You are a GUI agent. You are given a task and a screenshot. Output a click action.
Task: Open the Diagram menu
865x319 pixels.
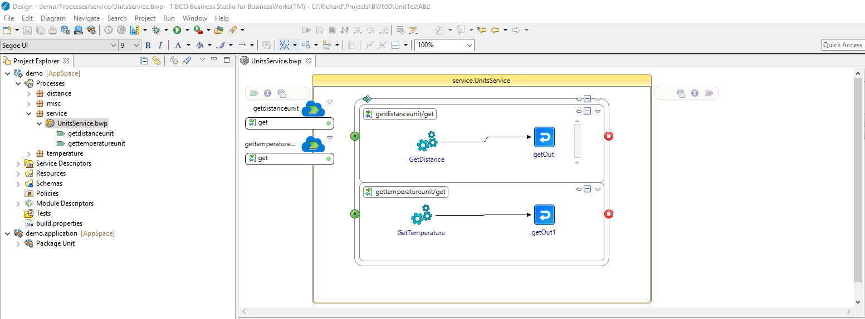[x=53, y=18]
